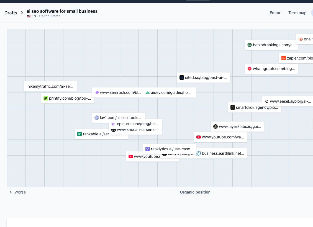Click the whatagraph.com favicon

coord(250,69)
